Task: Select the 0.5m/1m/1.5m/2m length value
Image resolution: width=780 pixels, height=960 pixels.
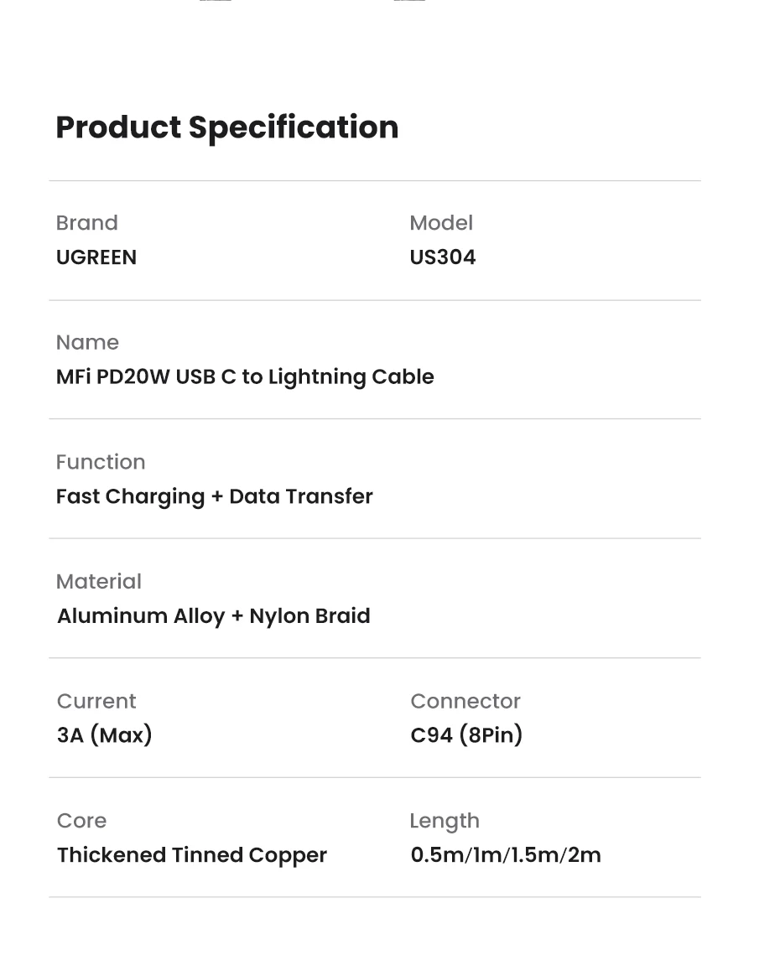Action: [x=506, y=855]
